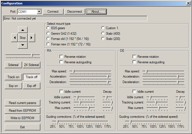Image resolution: width=192 pixels, height=134 pixels.
Task: Select the Stabi (400) mount option
Action: click(103, 33)
